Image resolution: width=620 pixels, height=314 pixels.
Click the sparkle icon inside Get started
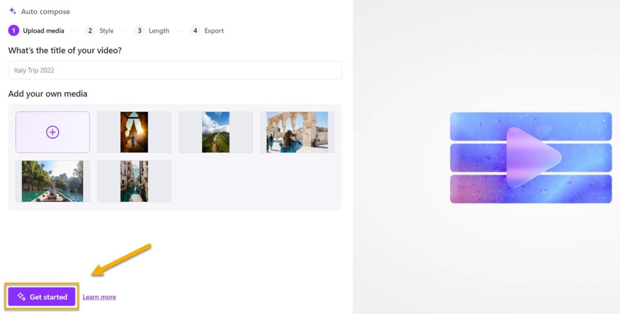click(21, 297)
